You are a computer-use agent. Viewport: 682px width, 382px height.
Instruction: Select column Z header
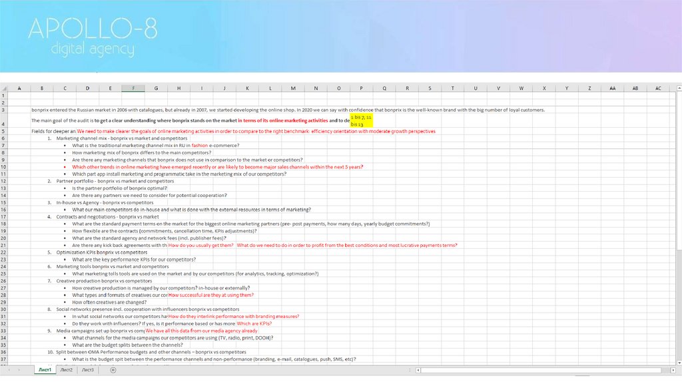click(589, 89)
